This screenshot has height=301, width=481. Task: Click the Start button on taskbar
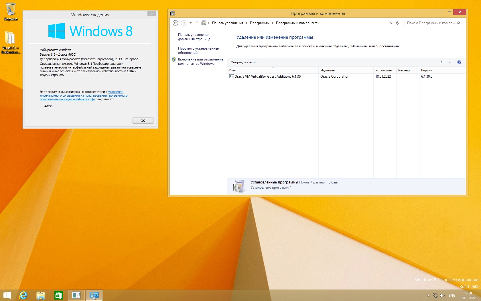click(7, 295)
